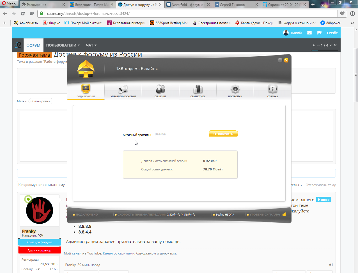The width and height of the screenshot is (358, 273).
Task: Open a new browser tab with plus
Action: 313,4
